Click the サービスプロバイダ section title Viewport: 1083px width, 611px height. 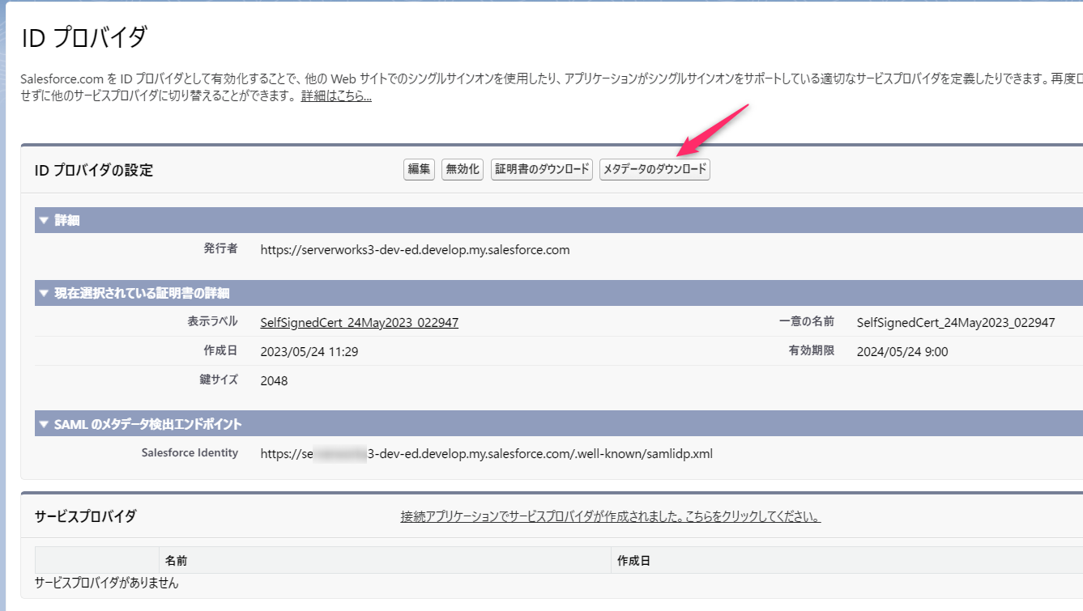tap(86, 516)
